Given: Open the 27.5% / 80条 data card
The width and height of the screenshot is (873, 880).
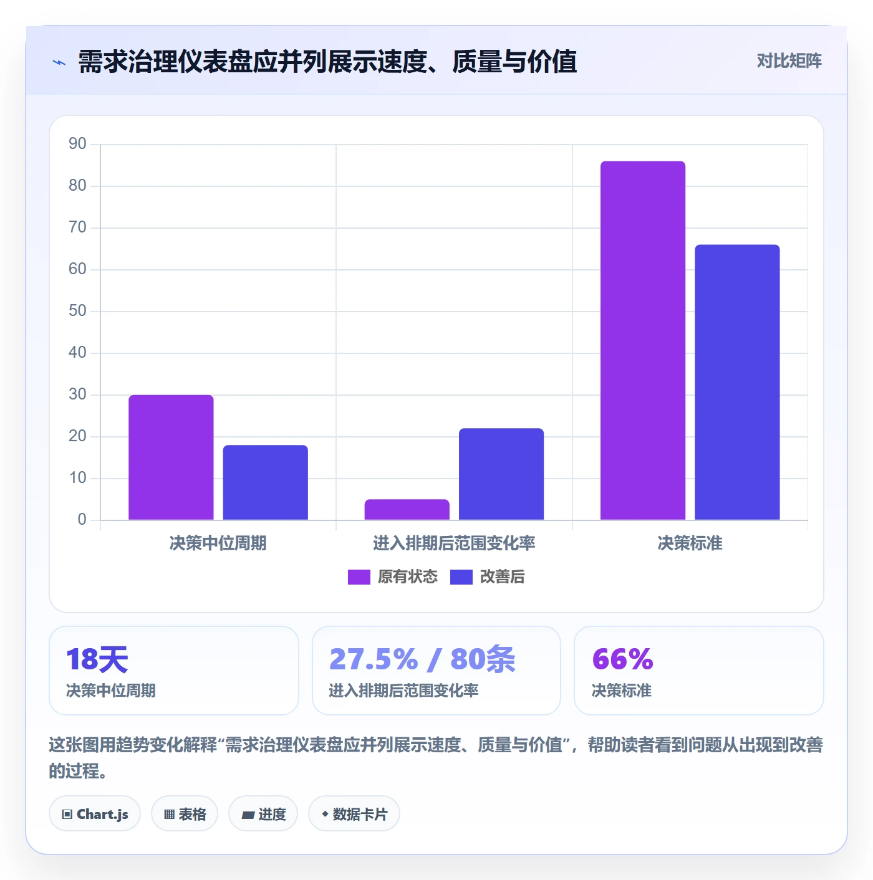Looking at the screenshot, I should [436, 671].
